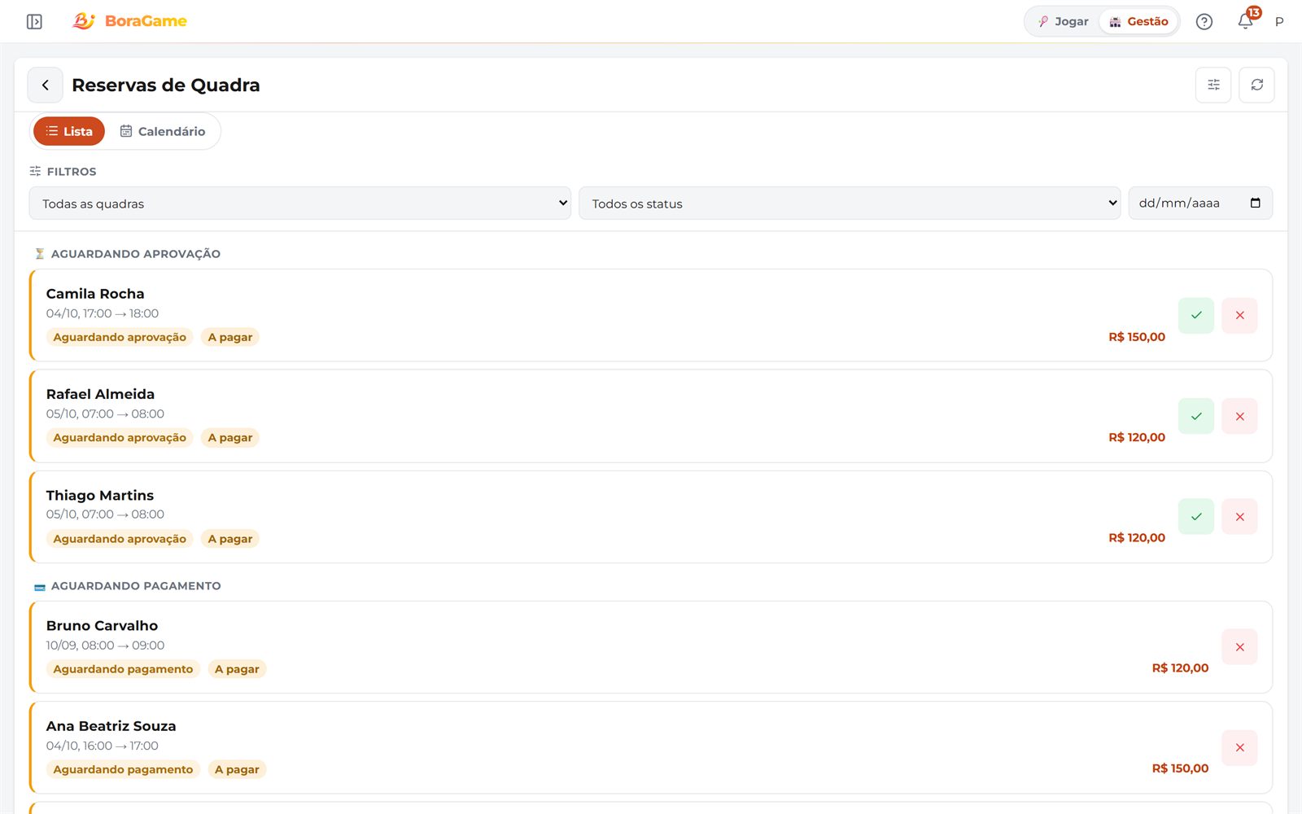Refresh the reservations list

(1256, 85)
